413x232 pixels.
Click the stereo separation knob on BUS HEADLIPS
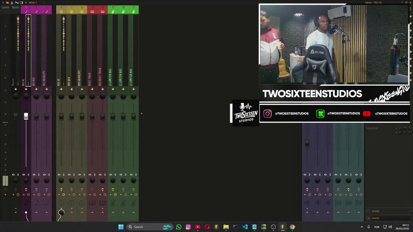(82, 180)
